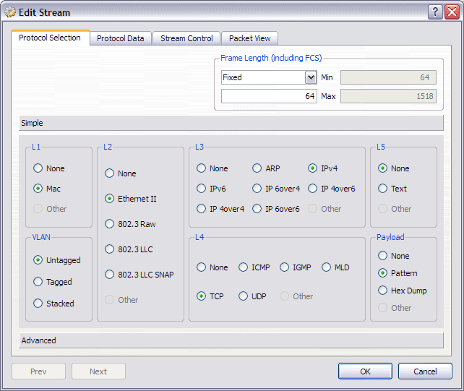Switch to the Protocol Data tab
Image resolution: width=464 pixels, height=391 pixels.
121,38
